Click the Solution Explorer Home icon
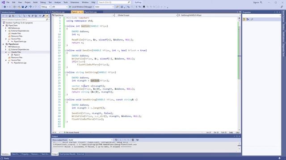 pyautogui.click(x=10, y=16)
